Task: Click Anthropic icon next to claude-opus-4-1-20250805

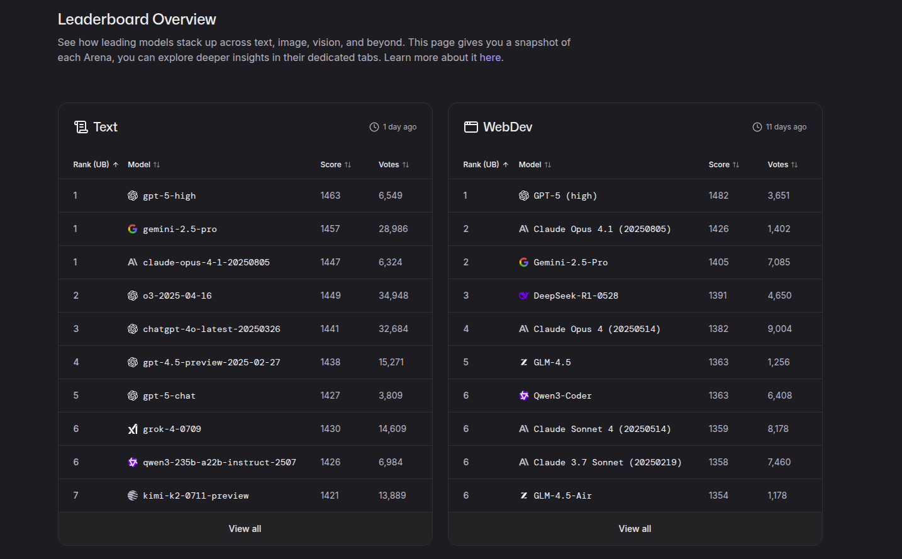Action: coord(133,262)
